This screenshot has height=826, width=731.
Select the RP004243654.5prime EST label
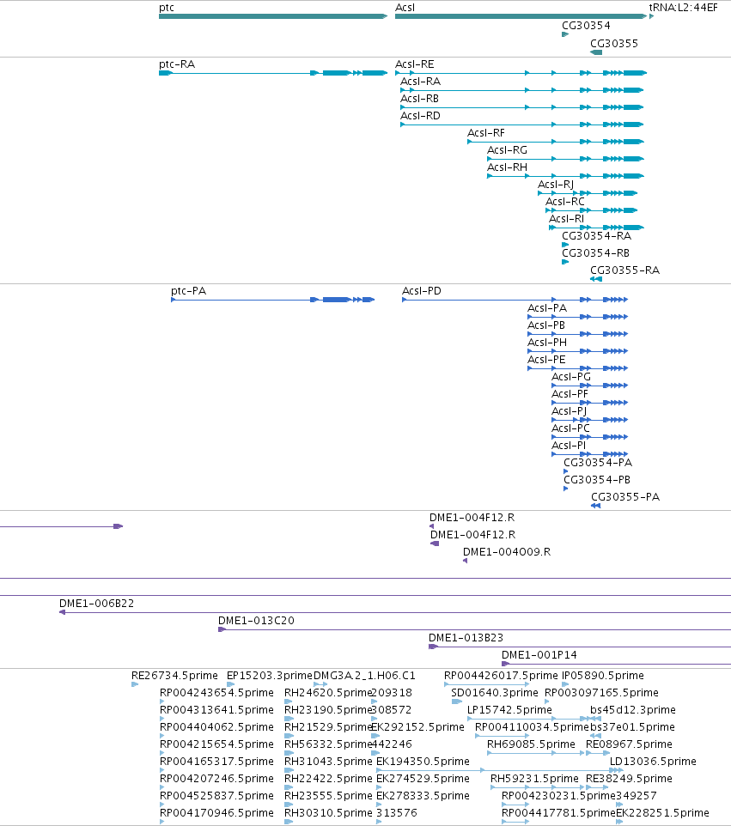coord(216,693)
